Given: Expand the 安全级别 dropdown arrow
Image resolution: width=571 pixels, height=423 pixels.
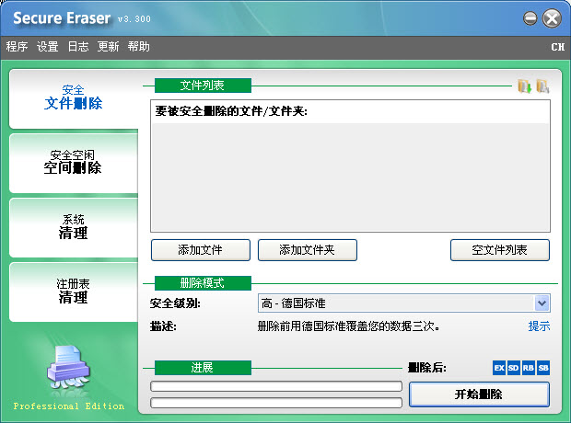Looking at the screenshot, I should tap(542, 303).
